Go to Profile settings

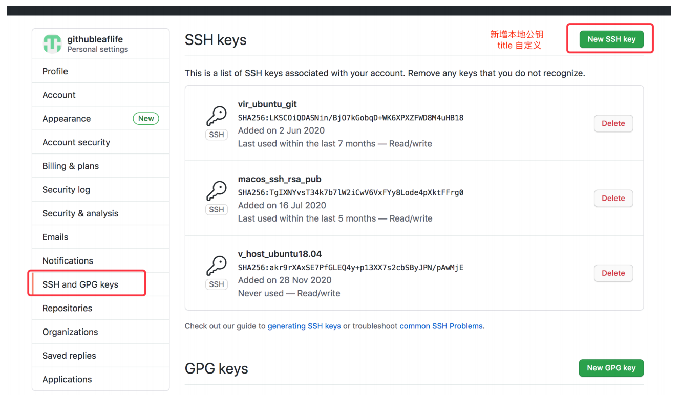click(101, 71)
